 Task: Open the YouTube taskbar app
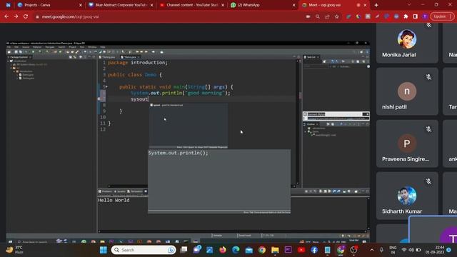[301, 250]
